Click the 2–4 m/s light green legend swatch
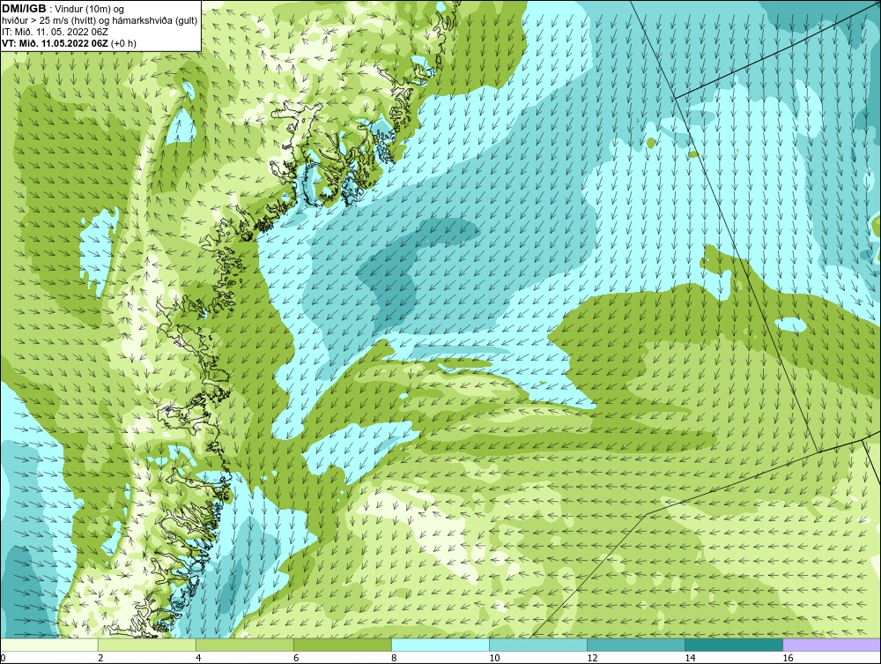 coord(146,645)
